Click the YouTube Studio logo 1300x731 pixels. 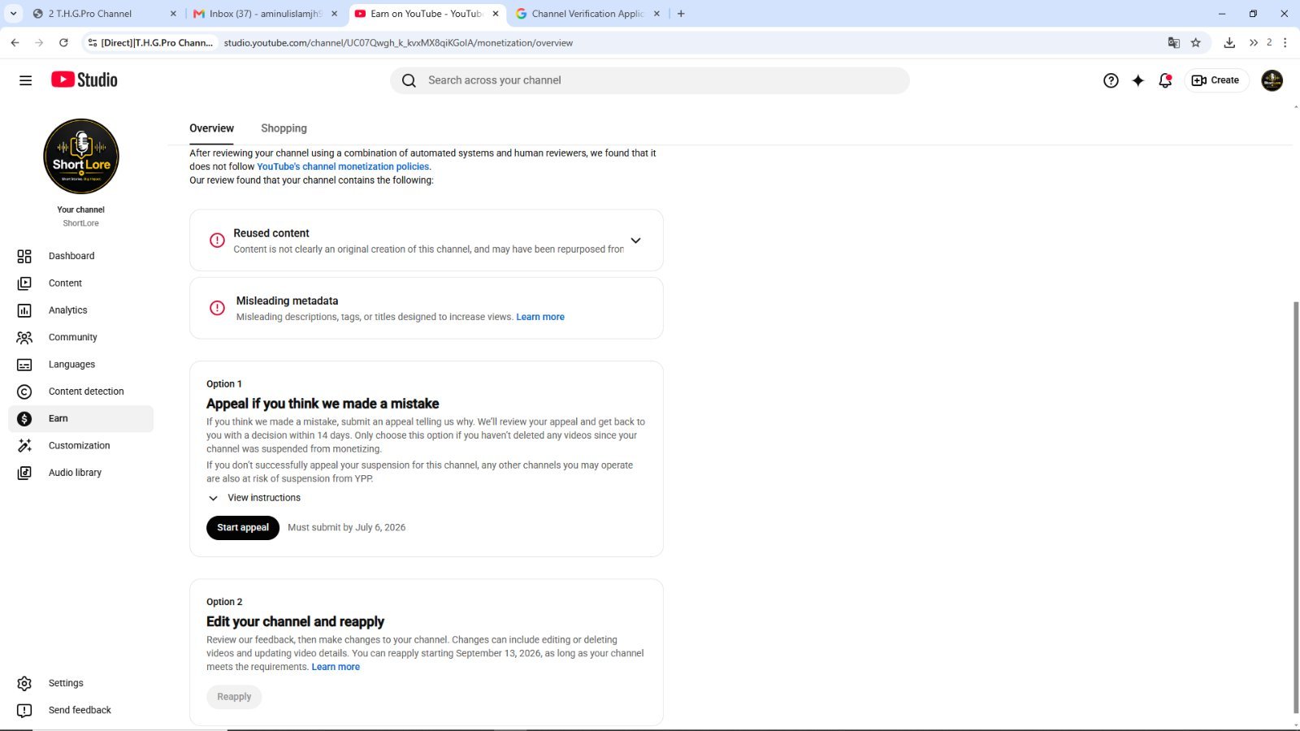[84, 80]
